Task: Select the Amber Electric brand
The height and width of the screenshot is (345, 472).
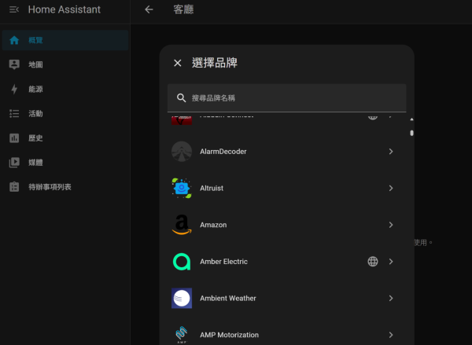Action: pyautogui.click(x=286, y=262)
